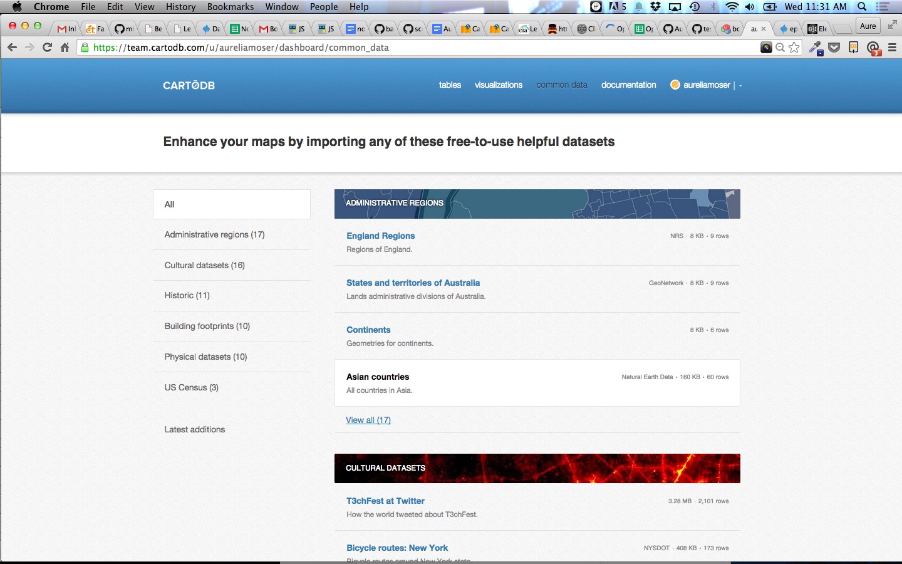The width and height of the screenshot is (902, 564).
Task: Open the History menu
Action: tap(181, 6)
